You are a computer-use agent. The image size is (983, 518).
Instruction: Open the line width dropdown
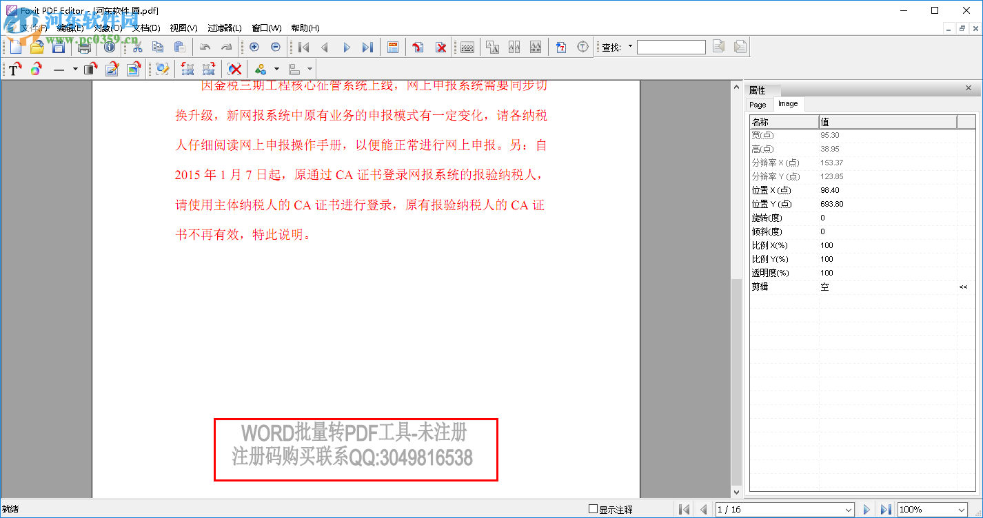(75, 69)
